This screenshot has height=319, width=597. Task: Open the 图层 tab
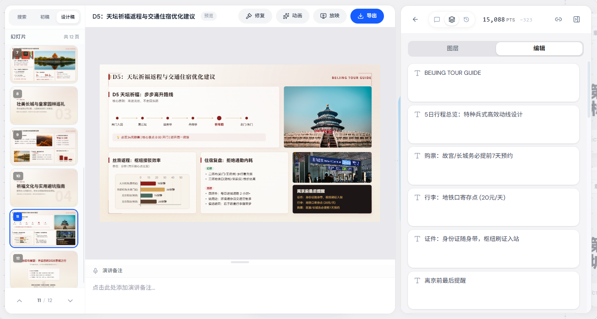coord(453,48)
